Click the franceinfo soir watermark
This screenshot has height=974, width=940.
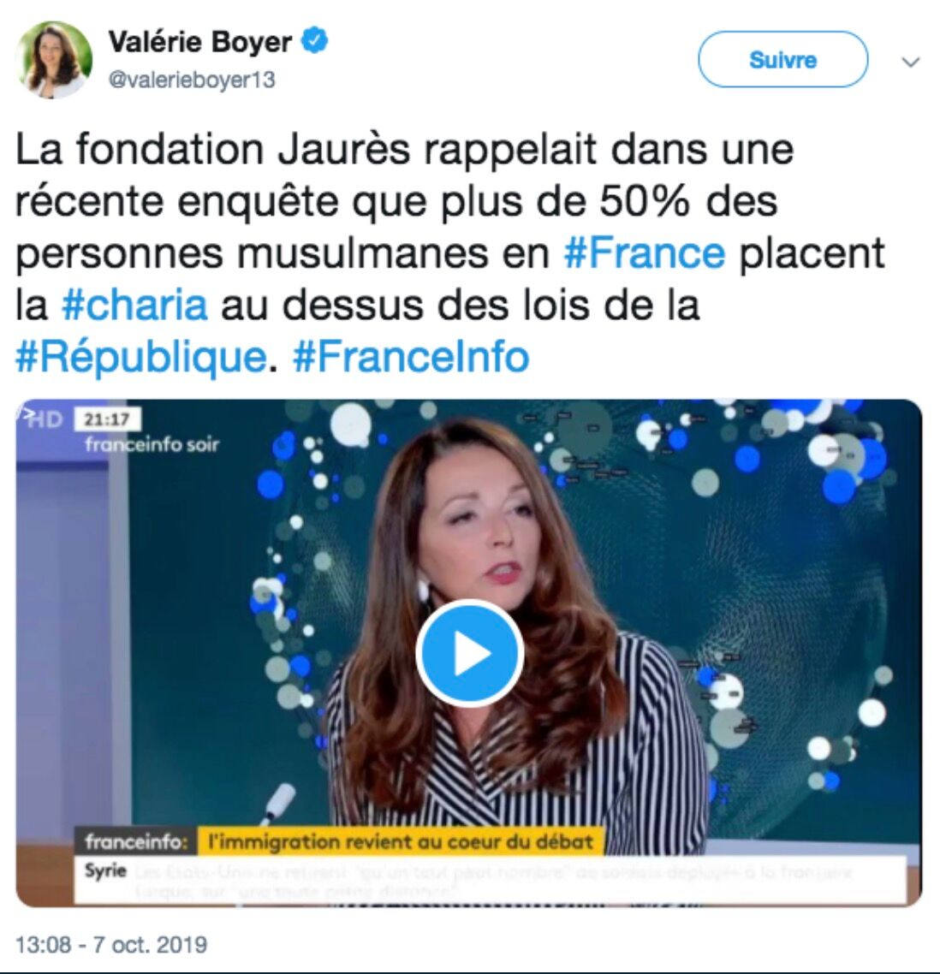152,445
